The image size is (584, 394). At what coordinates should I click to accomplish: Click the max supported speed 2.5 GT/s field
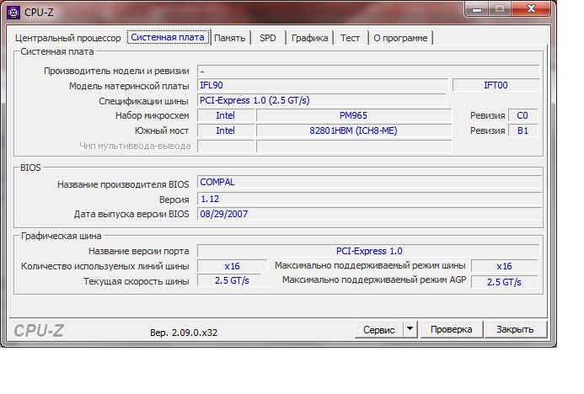(x=505, y=282)
